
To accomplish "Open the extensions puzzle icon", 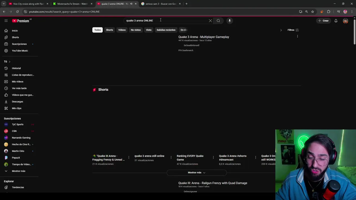I will pyautogui.click(x=328, y=12).
